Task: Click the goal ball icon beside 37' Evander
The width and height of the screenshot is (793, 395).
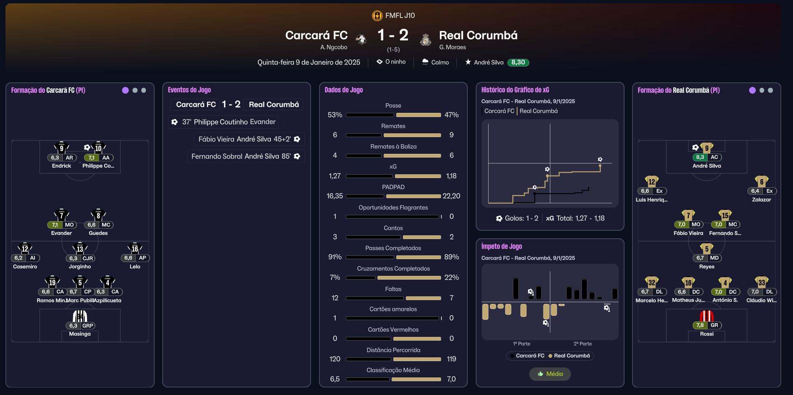Action: (x=175, y=122)
